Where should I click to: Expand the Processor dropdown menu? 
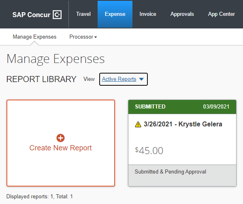[x=83, y=37]
